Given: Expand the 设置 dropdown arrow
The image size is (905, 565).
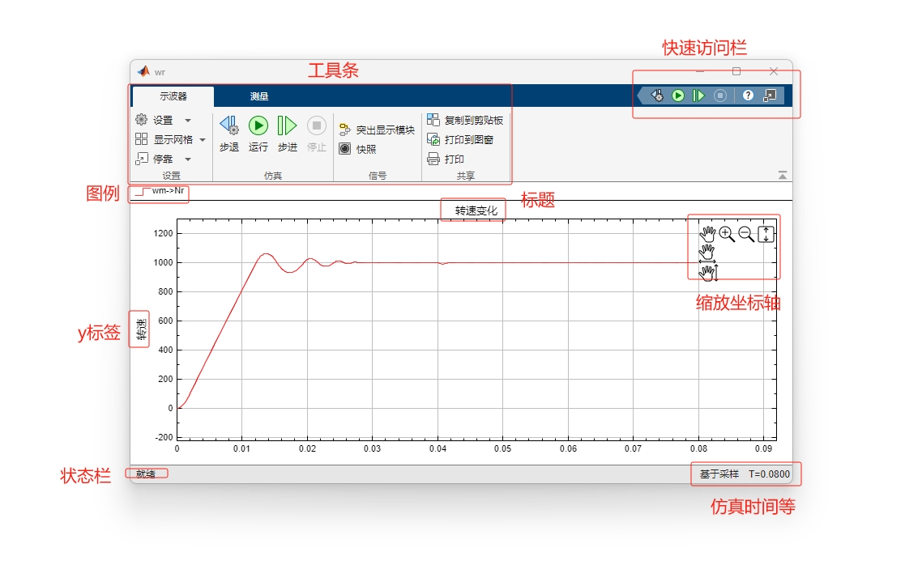Looking at the screenshot, I should coord(188,121).
